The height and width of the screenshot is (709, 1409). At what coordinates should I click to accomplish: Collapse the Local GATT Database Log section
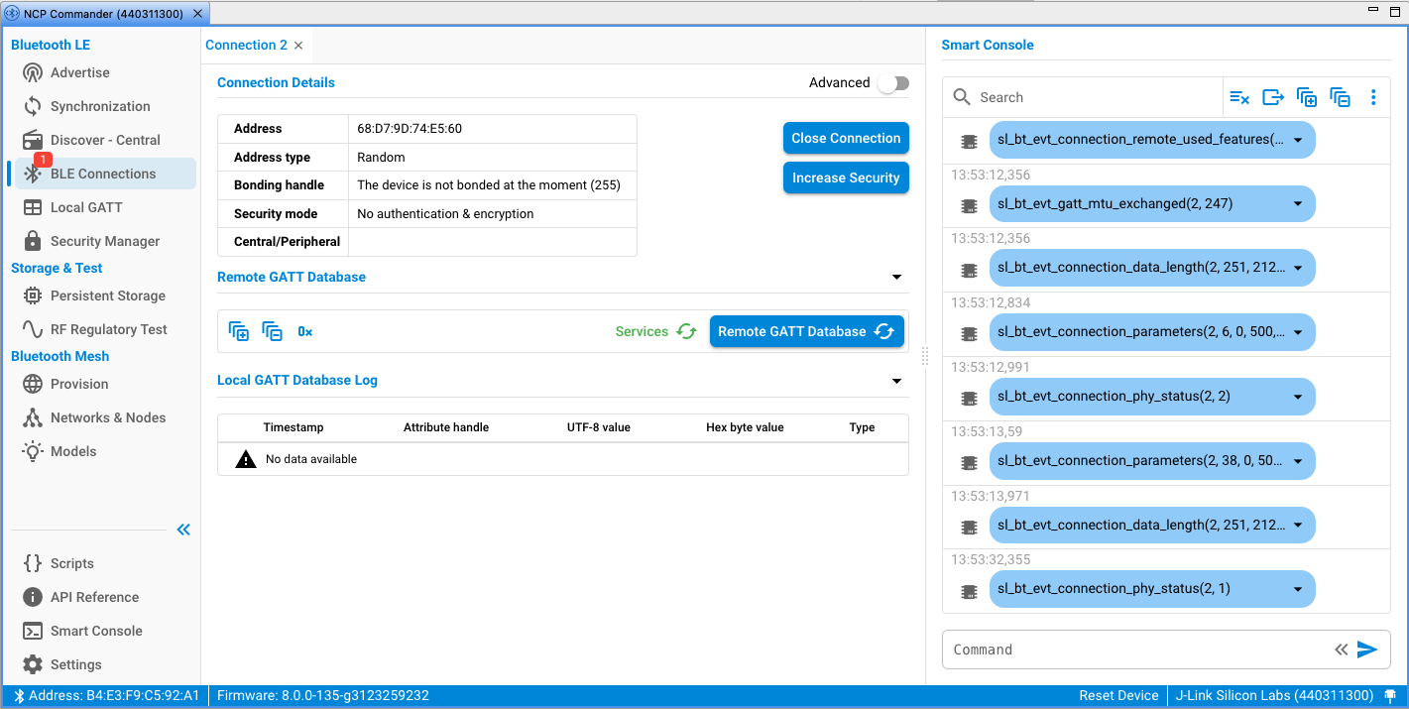pos(896,381)
